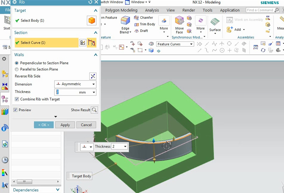Open the Surface tool
Screen dimensions: 284x193
tap(215, 22)
